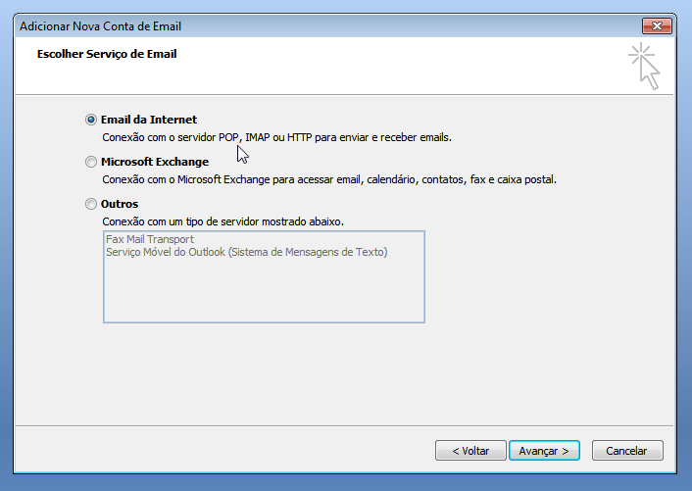Click empty space inside server type listbox
The image size is (692, 491).
click(264, 292)
